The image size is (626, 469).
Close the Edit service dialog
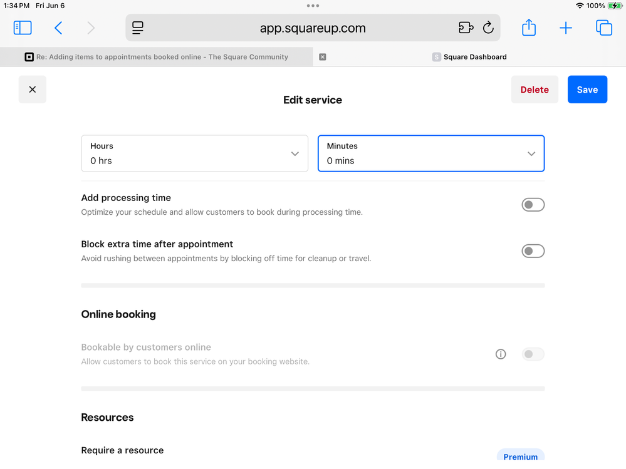(x=33, y=90)
